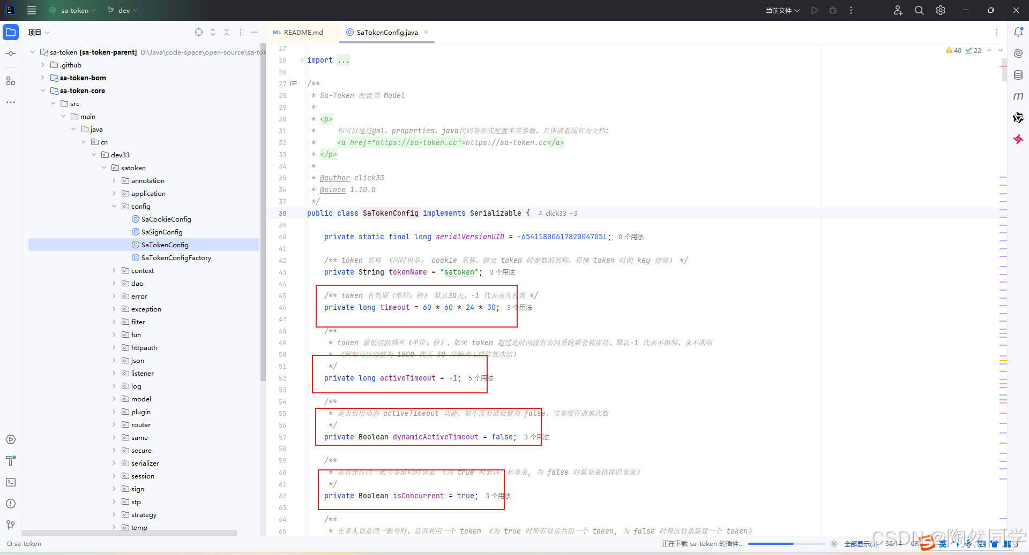Viewport: 1029px width, 555px height.
Task: Open the Notifications bell panel
Action: click(1018, 32)
